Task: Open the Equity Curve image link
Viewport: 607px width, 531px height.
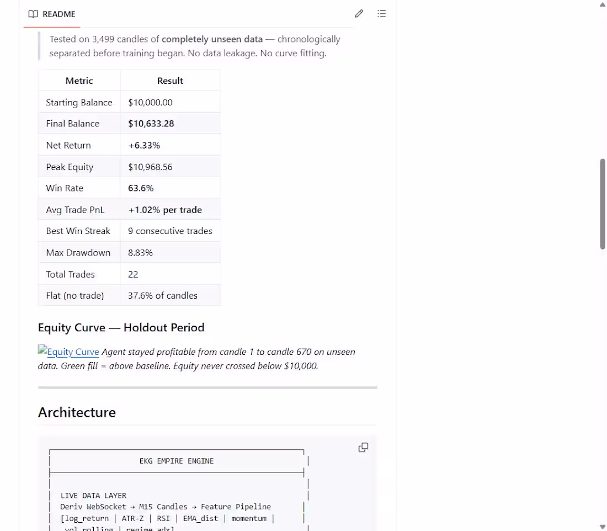Action: click(68, 351)
